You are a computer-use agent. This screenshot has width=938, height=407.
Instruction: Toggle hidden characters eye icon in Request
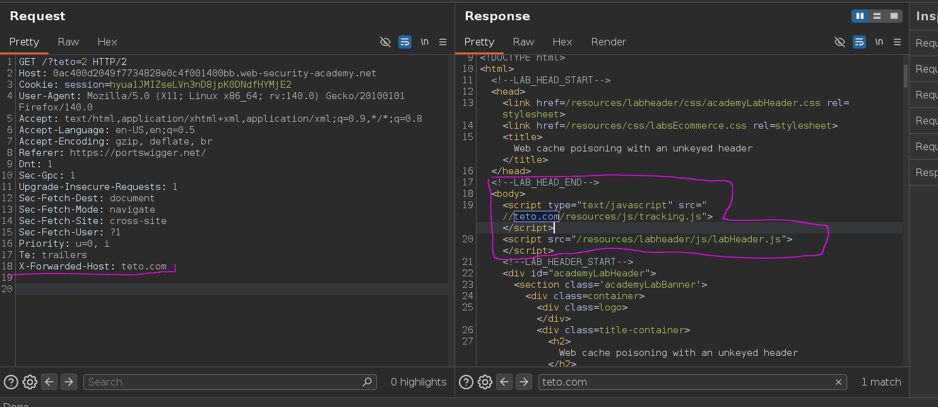point(385,42)
